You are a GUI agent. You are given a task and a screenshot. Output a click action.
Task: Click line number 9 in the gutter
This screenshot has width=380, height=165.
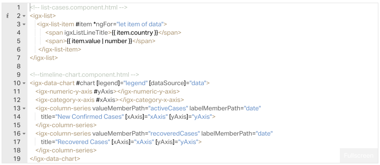tap(19, 75)
